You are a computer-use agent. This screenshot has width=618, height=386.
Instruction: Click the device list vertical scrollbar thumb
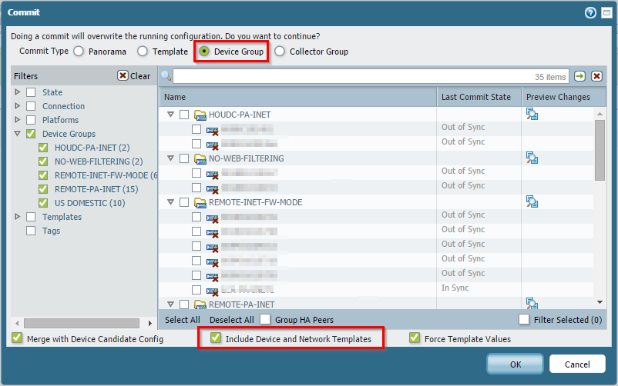(x=600, y=150)
